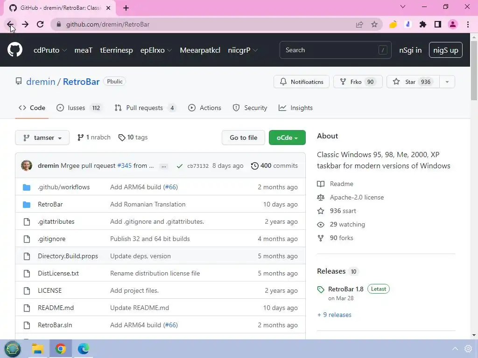
Task: Click the Sign in link
Action: [x=410, y=50]
